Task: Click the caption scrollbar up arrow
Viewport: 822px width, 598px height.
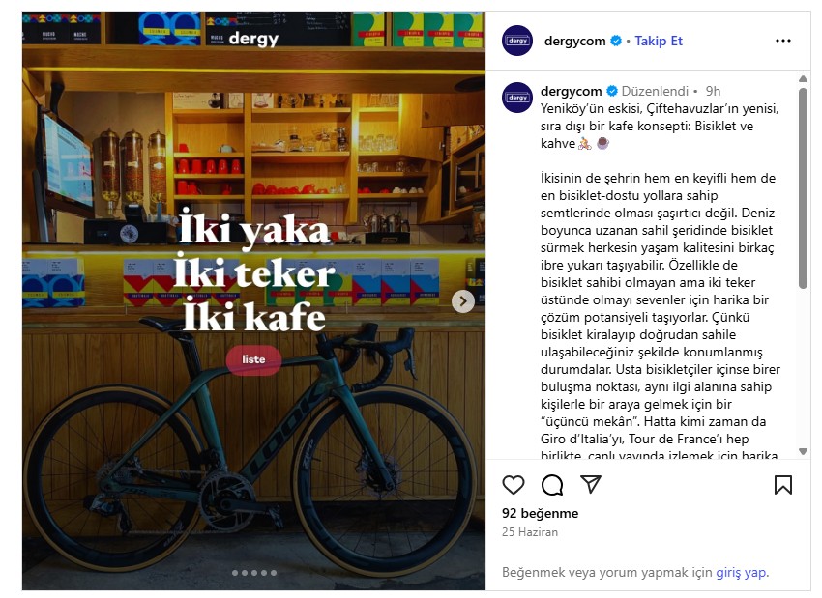Action: click(803, 79)
